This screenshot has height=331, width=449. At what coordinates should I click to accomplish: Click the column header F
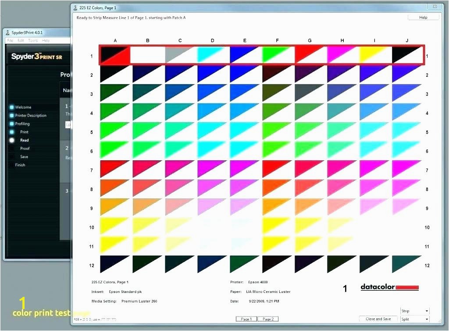pos(277,41)
